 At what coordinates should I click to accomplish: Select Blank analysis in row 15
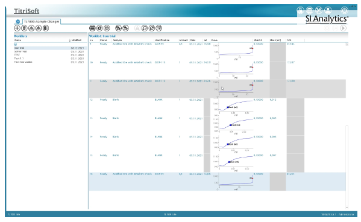pos(116,156)
